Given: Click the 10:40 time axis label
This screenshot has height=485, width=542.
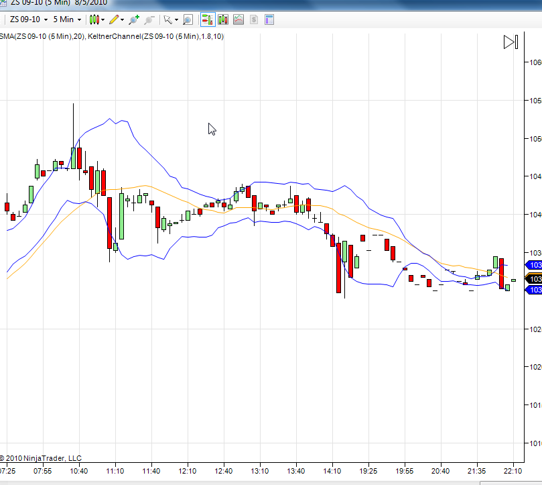Looking at the screenshot, I should coord(79,471).
